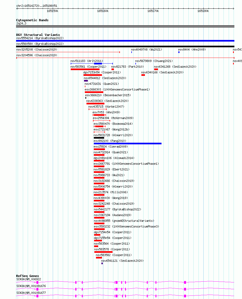Click nsv4390030 (Wong2019) label
This screenshot has width=242, height=299.
point(111,198)
